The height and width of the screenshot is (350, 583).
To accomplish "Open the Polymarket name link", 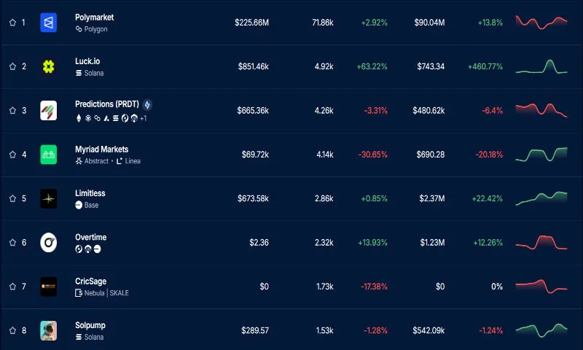I will (94, 17).
